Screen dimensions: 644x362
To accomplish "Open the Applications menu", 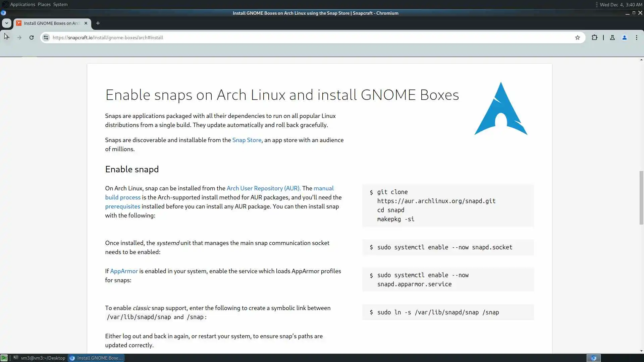I will (x=22, y=4).
